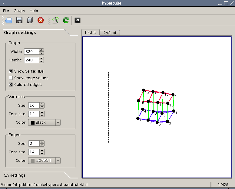Click the save all icon
235x189 pixels.
tap(30, 20)
